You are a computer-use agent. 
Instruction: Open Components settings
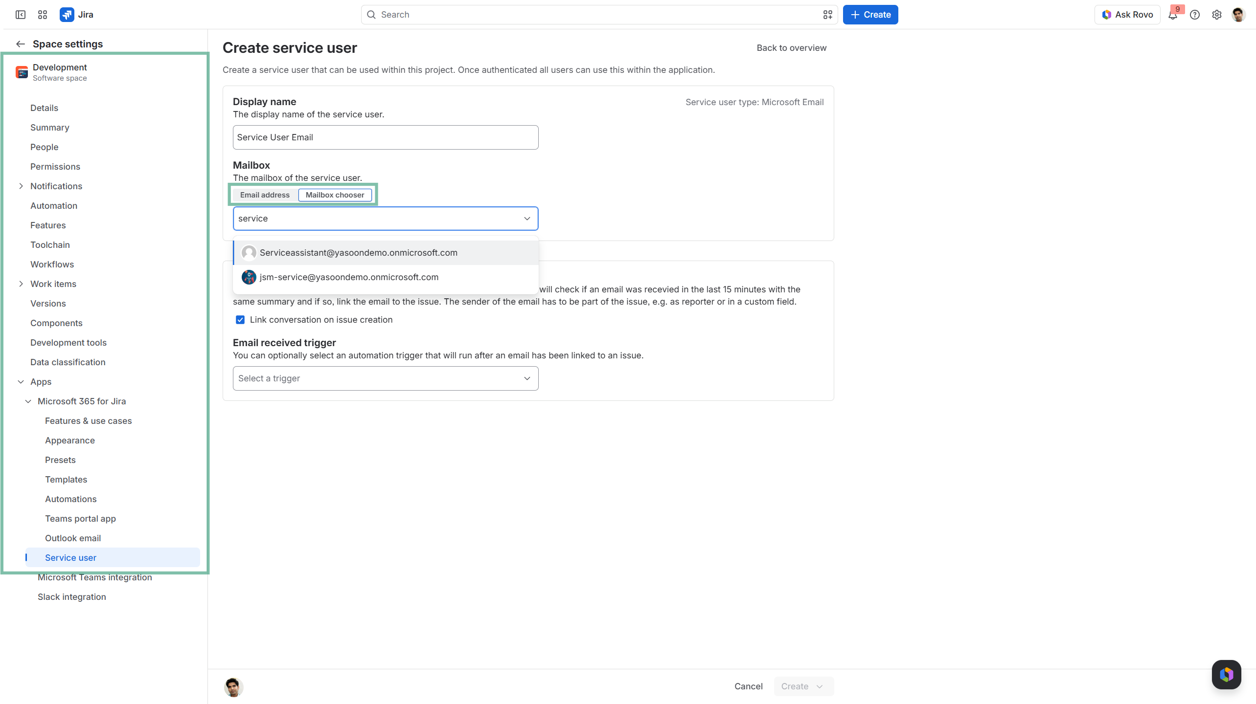tap(56, 323)
